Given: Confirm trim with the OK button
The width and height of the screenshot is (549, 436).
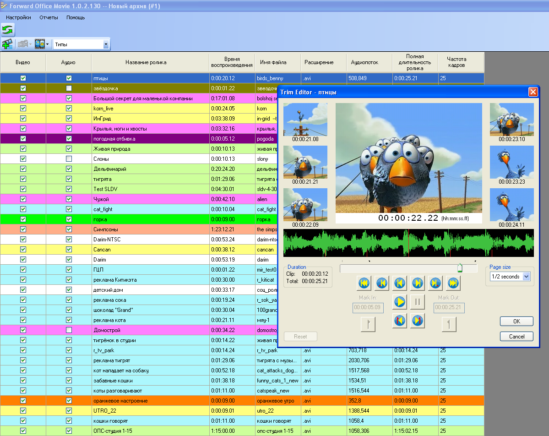Looking at the screenshot, I should 516,322.
